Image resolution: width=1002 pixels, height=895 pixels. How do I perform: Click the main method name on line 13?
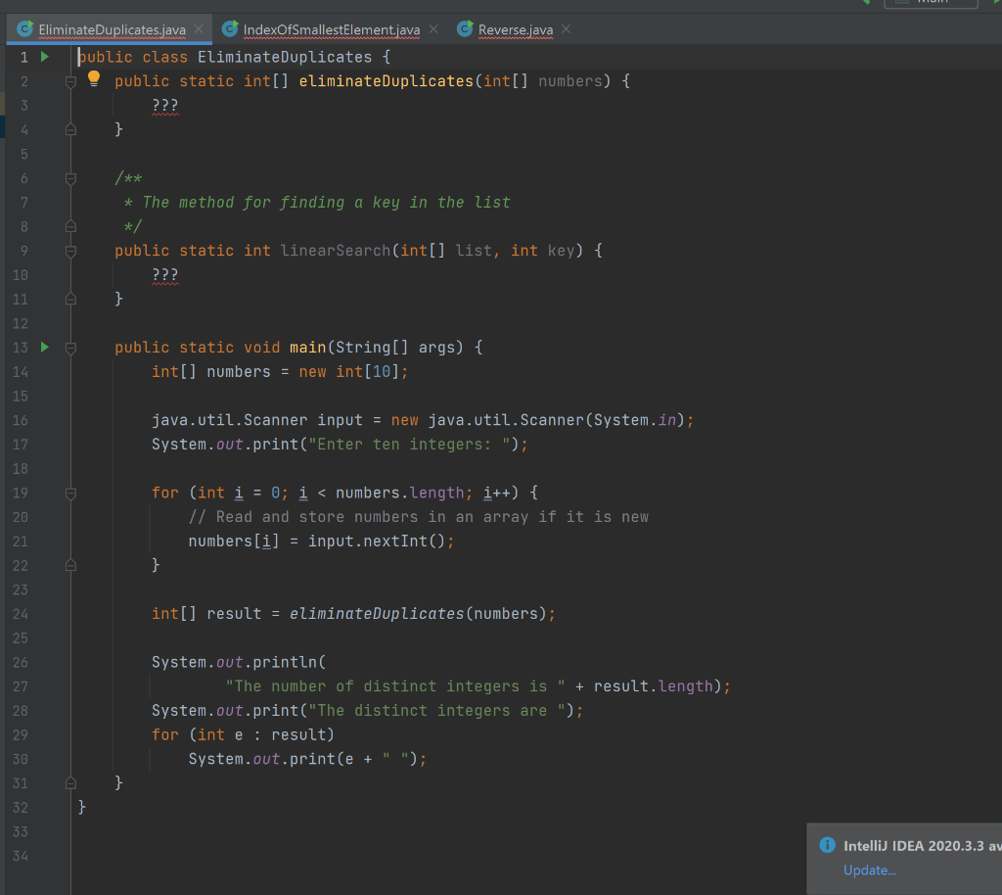point(308,348)
